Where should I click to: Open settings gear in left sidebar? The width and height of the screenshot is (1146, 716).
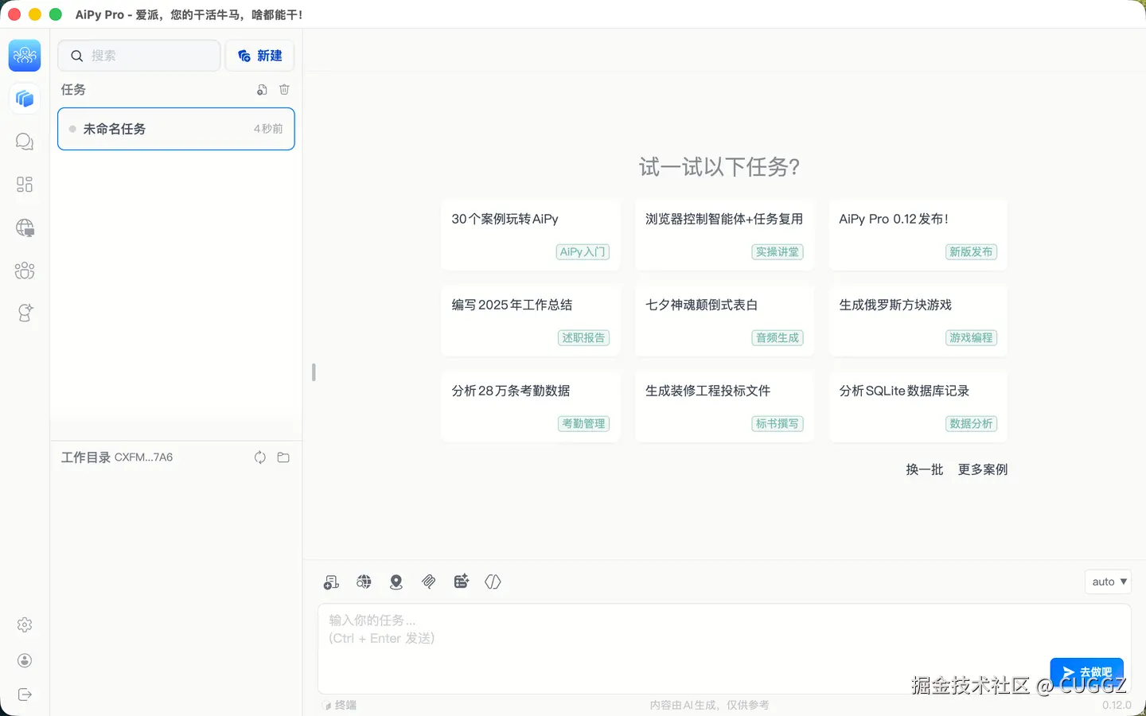[x=25, y=625]
